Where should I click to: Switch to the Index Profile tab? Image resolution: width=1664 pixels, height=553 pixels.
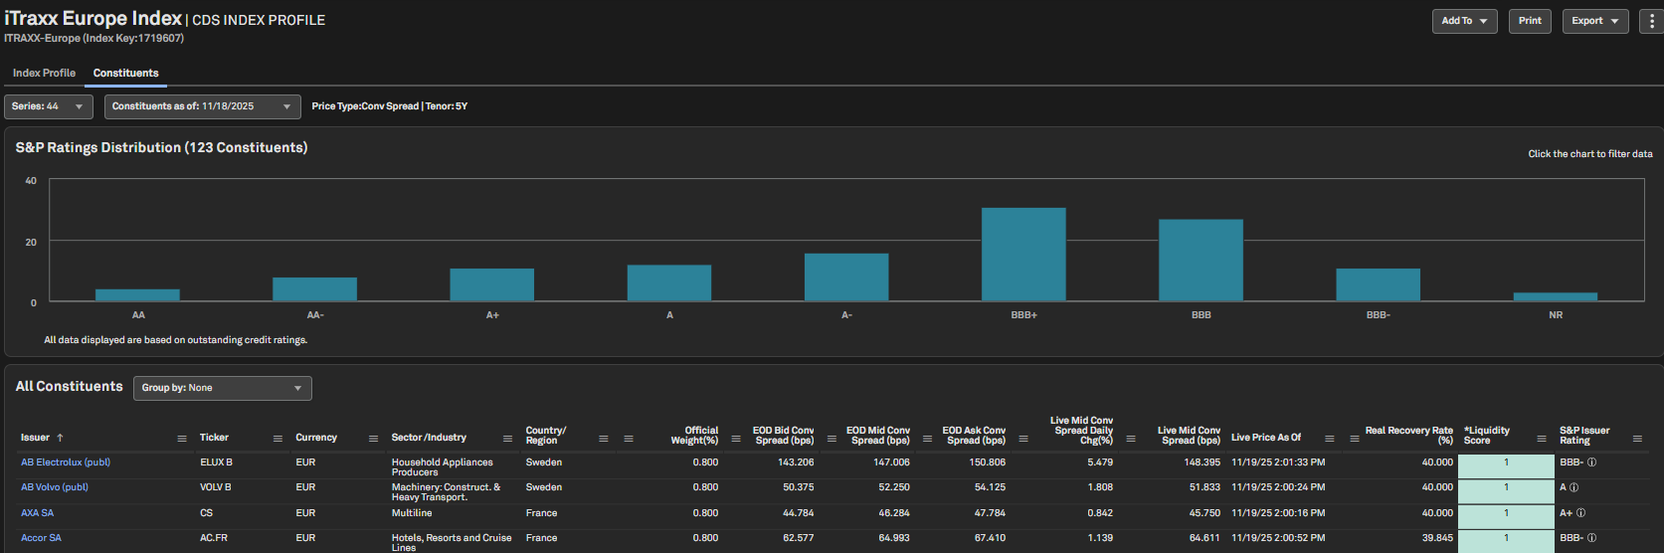click(44, 74)
